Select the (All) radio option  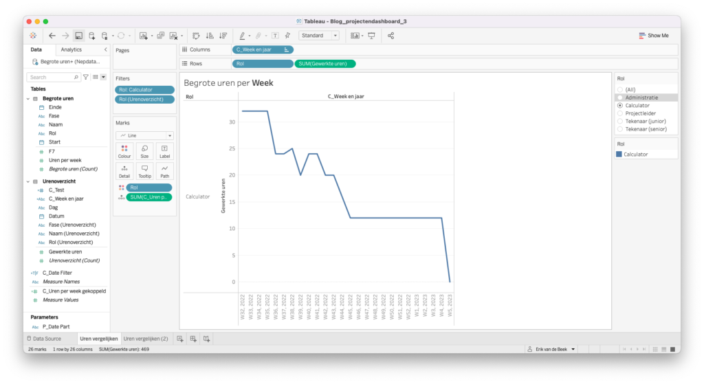620,90
